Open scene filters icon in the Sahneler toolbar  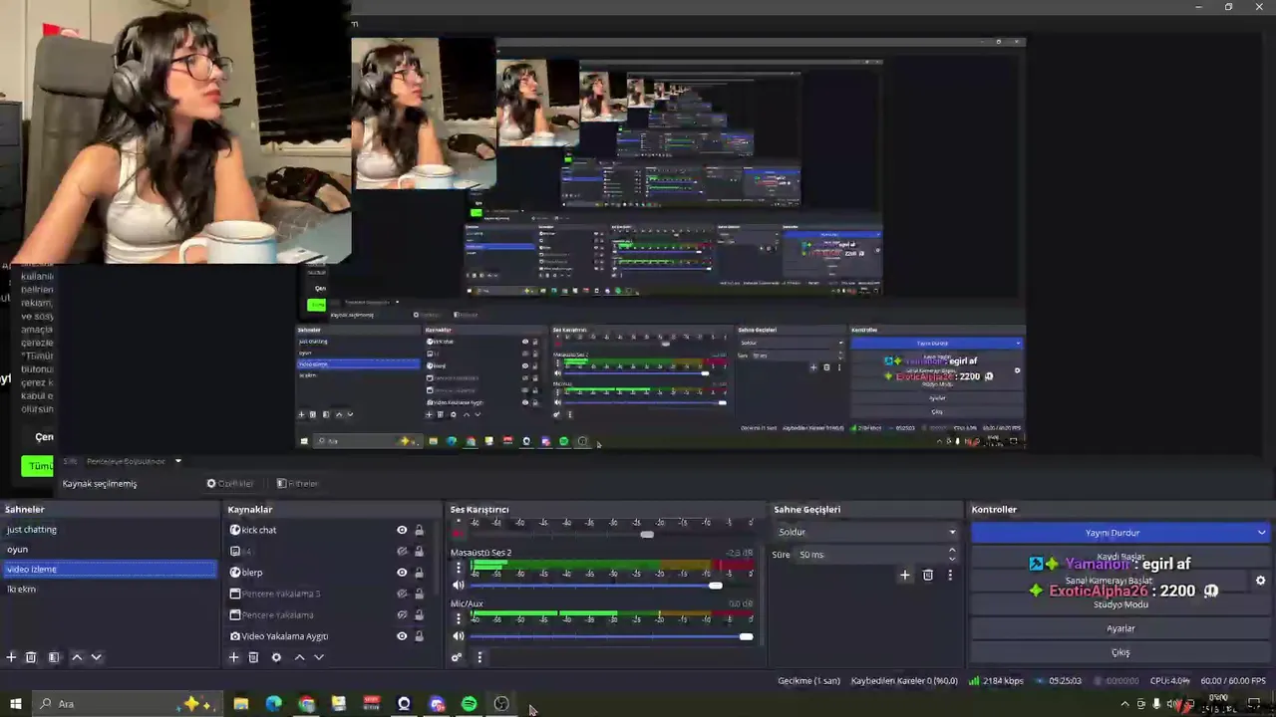(54, 657)
